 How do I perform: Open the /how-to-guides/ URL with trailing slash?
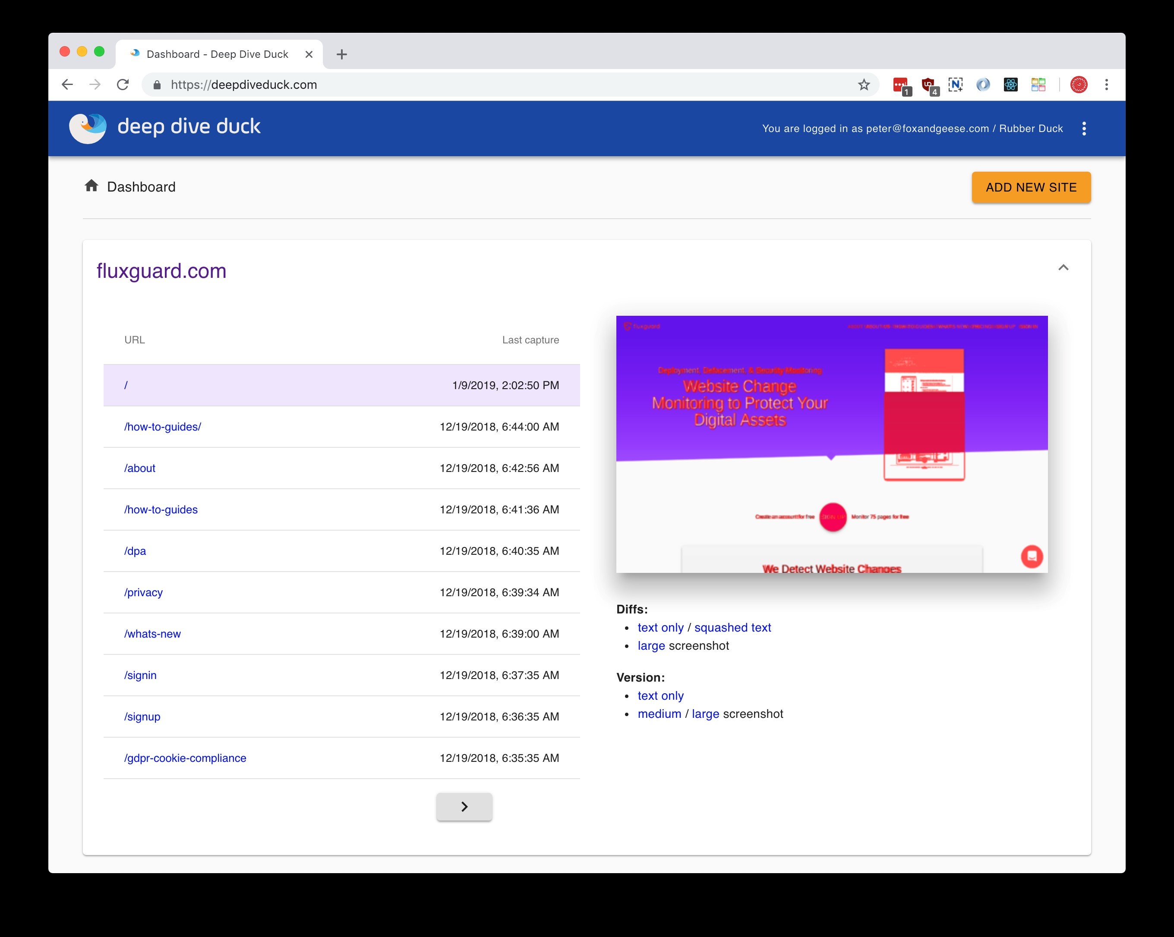click(162, 427)
